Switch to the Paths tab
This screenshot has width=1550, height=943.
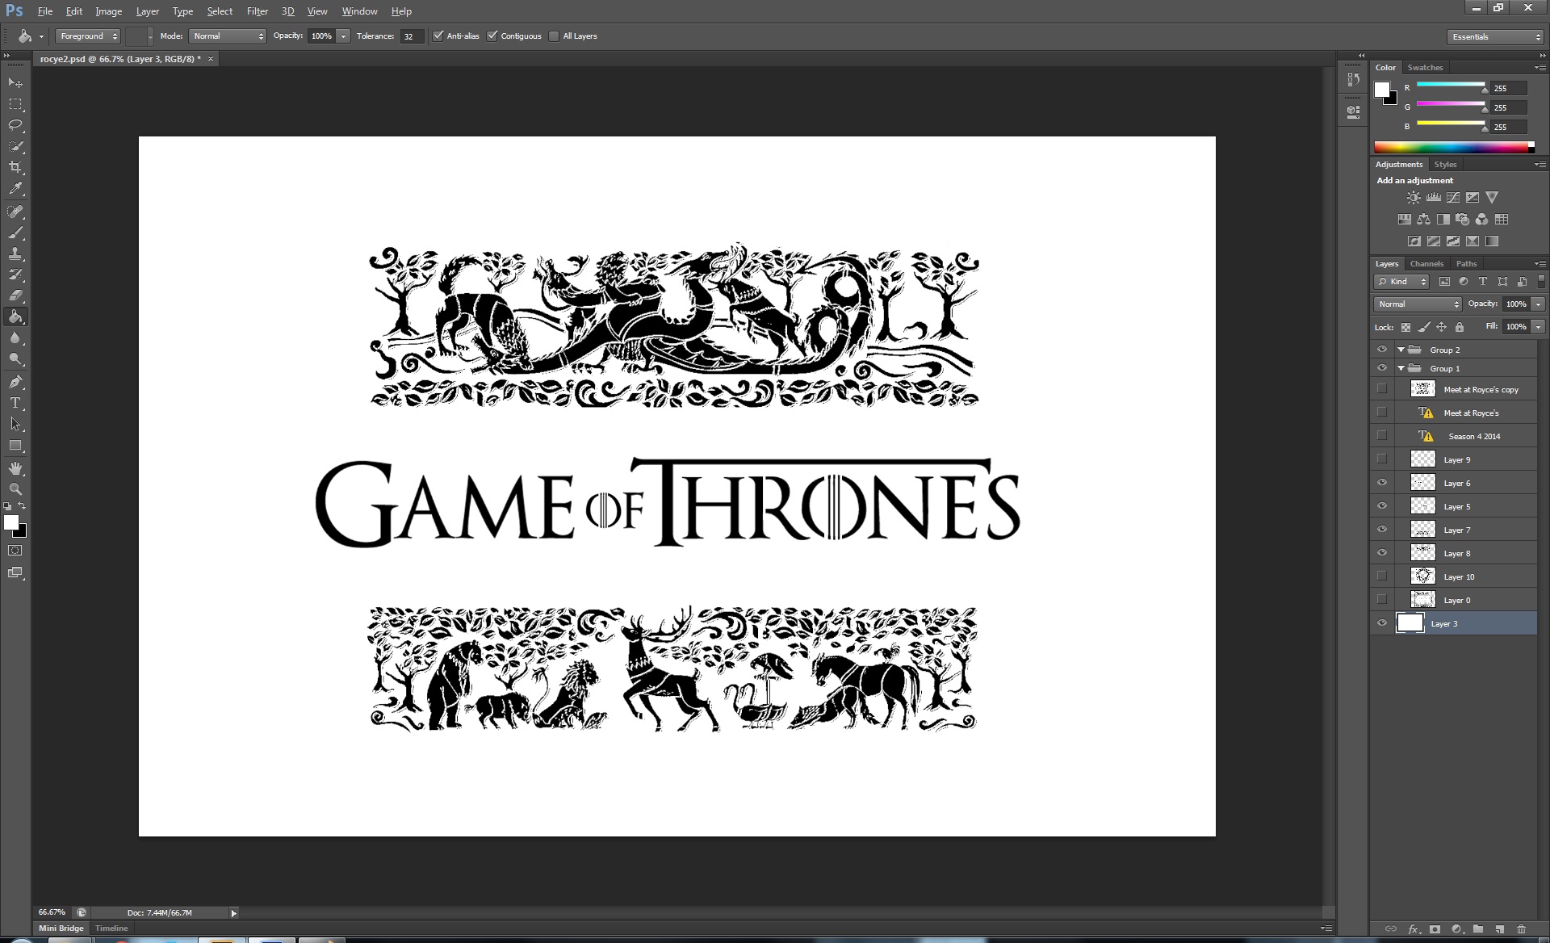1466,263
